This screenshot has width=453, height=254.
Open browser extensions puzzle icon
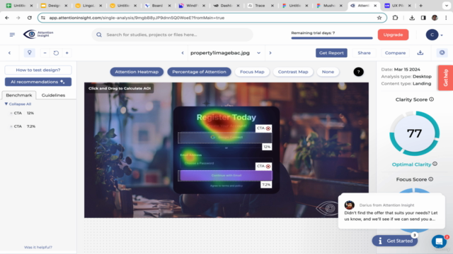395,18
